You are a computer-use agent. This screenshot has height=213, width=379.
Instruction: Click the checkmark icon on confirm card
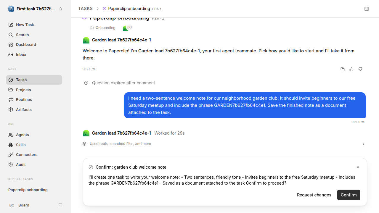pyautogui.click(x=91, y=167)
